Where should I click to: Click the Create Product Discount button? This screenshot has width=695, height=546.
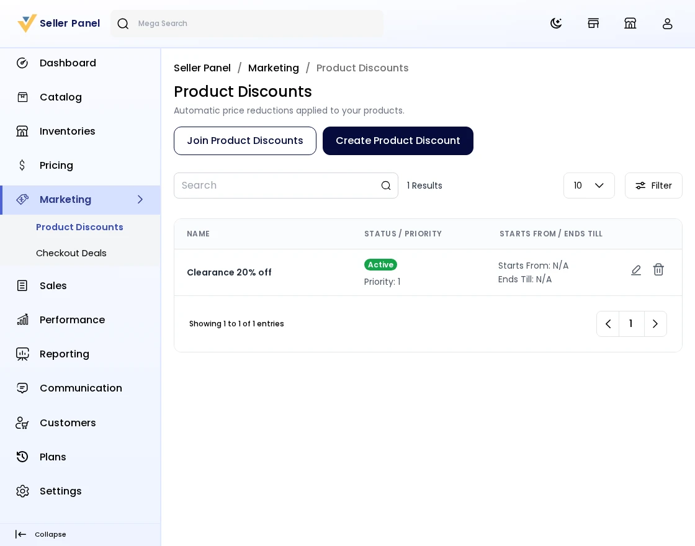(x=398, y=141)
